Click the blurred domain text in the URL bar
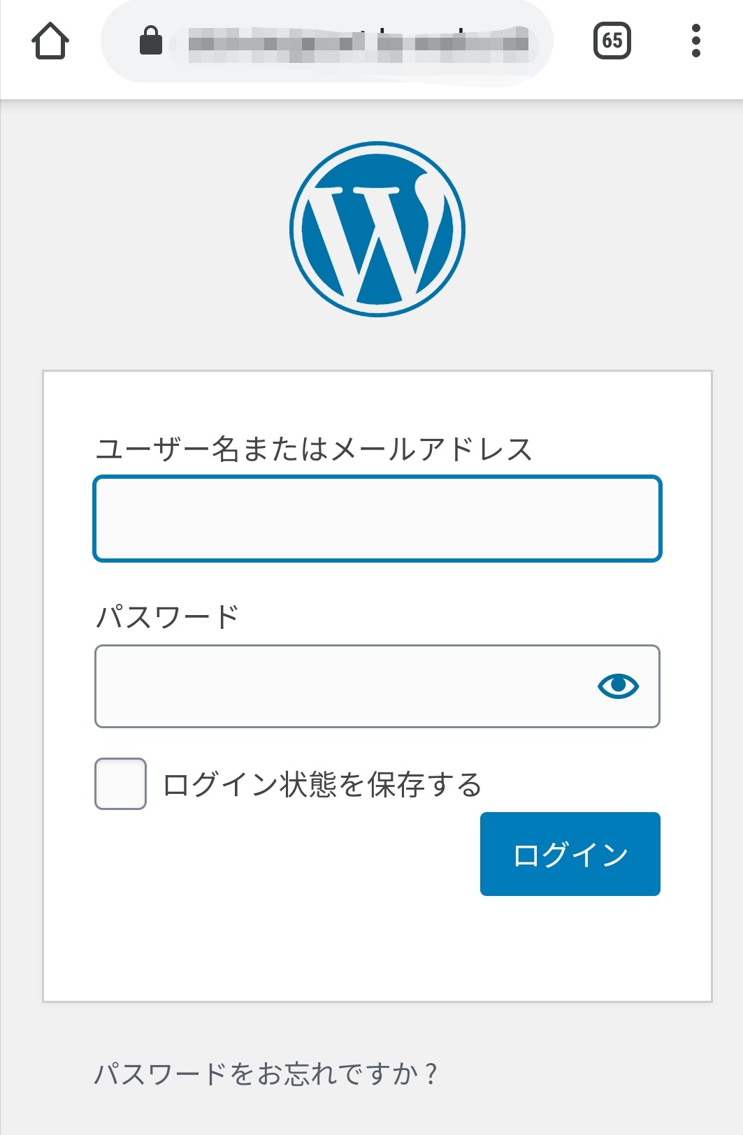Viewport: 743px width, 1135px height. pyautogui.click(x=358, y=43)
